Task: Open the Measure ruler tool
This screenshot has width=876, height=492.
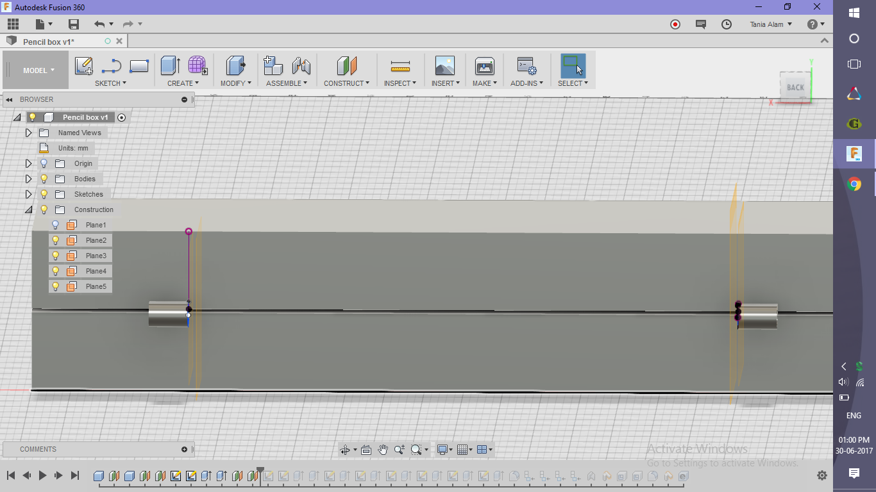Action: pyautogui.click(x=400, y=66)
